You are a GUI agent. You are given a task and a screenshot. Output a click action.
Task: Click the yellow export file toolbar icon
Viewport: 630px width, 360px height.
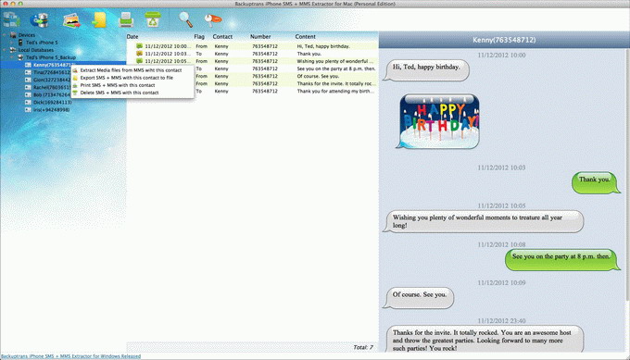pyautogui.click(x=99, y=19)
